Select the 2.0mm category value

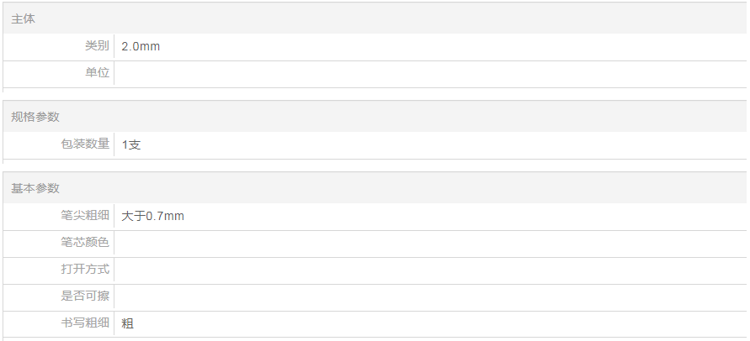point(141,47)
